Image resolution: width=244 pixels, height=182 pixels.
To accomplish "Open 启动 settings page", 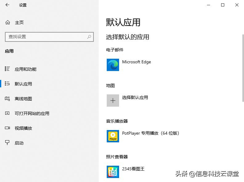I will [19, 143].
